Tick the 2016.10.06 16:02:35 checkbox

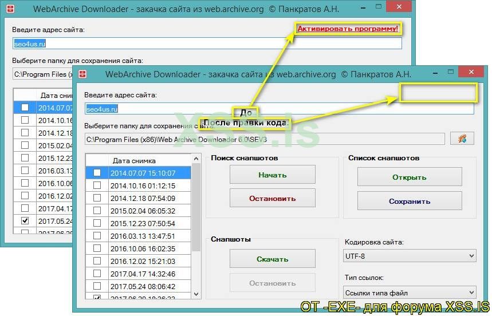(97, 248)
